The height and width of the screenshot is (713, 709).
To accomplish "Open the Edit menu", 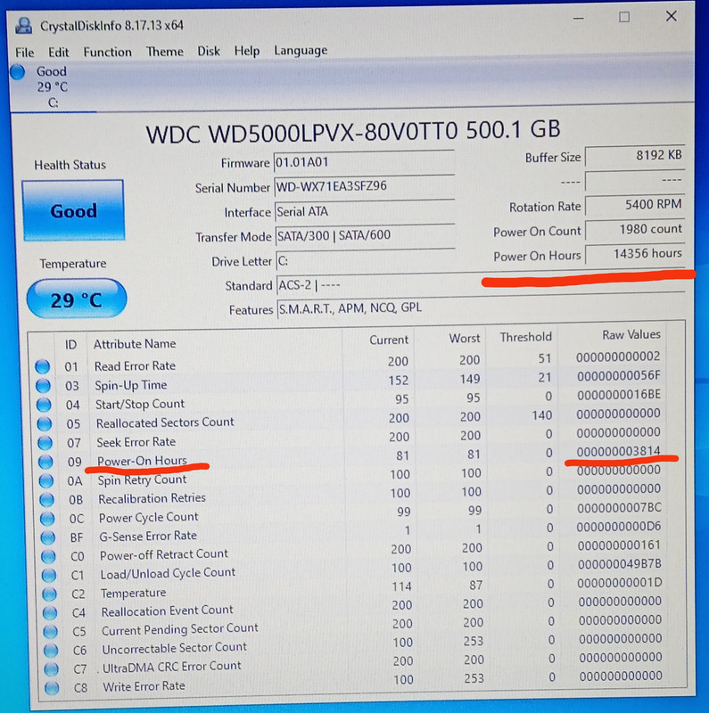I will click(x=59, y=53).
